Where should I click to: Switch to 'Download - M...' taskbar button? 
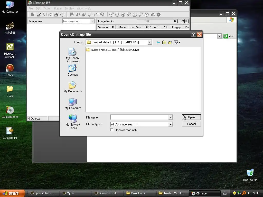pyautogui.click(x=107, y=193)
